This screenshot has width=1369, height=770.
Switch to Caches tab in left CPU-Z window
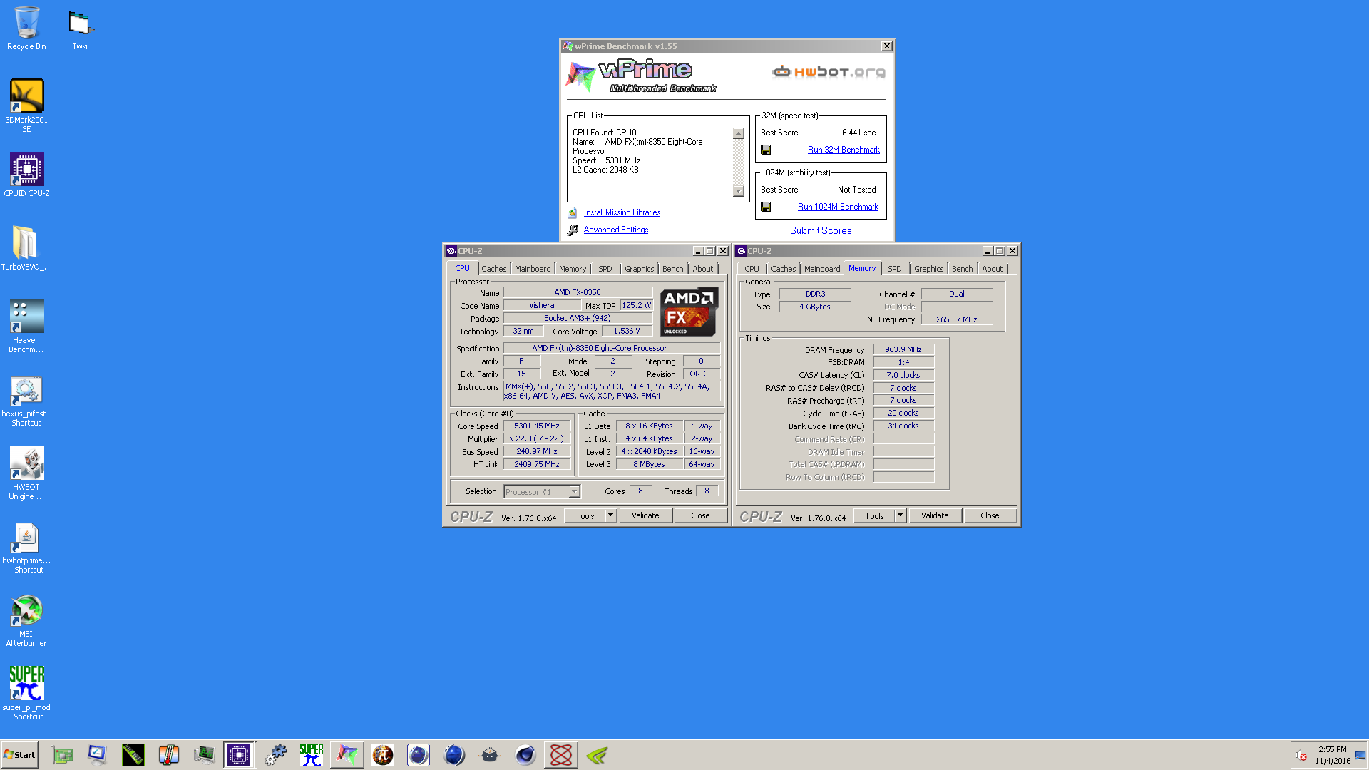[x=493, y=269]
